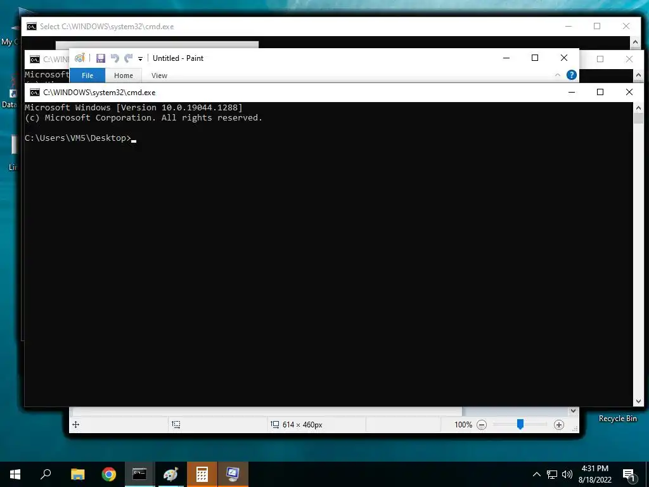The width and height of the screenshot is (649, 487).
Task: Click the Calculator taskbar icon
Action: (x=202, y=474)
